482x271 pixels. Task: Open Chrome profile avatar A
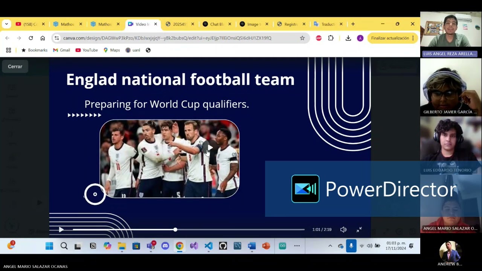360,38
